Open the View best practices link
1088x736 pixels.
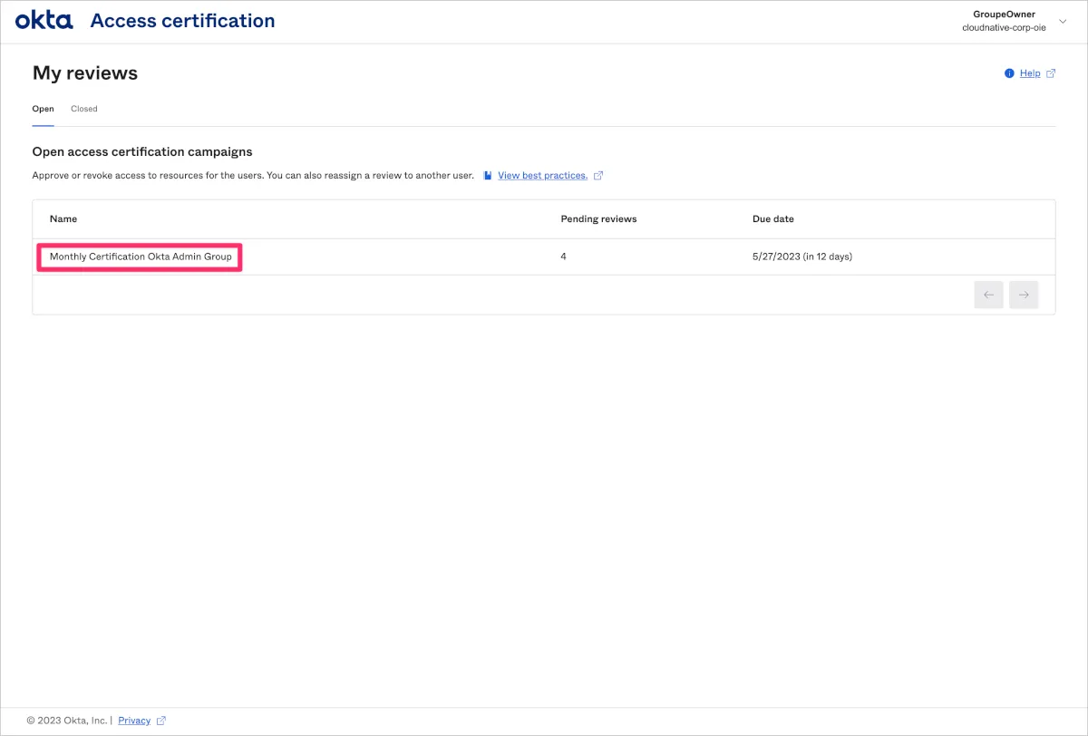(542, 176)
